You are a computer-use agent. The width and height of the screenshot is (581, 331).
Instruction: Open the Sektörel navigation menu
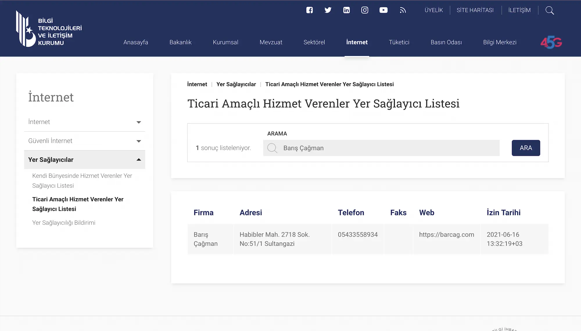pyautogui.click(x=314, y=42)
